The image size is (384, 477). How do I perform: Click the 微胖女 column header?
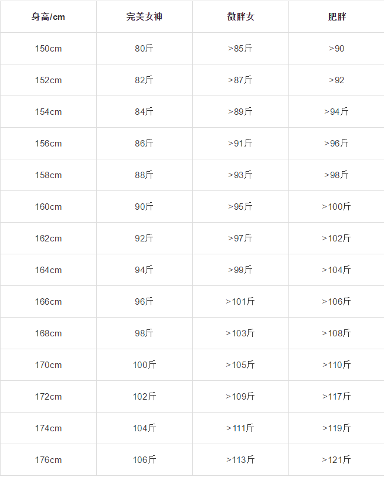pos(240,17)
